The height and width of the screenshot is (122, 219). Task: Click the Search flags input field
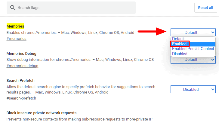[71, 8]
